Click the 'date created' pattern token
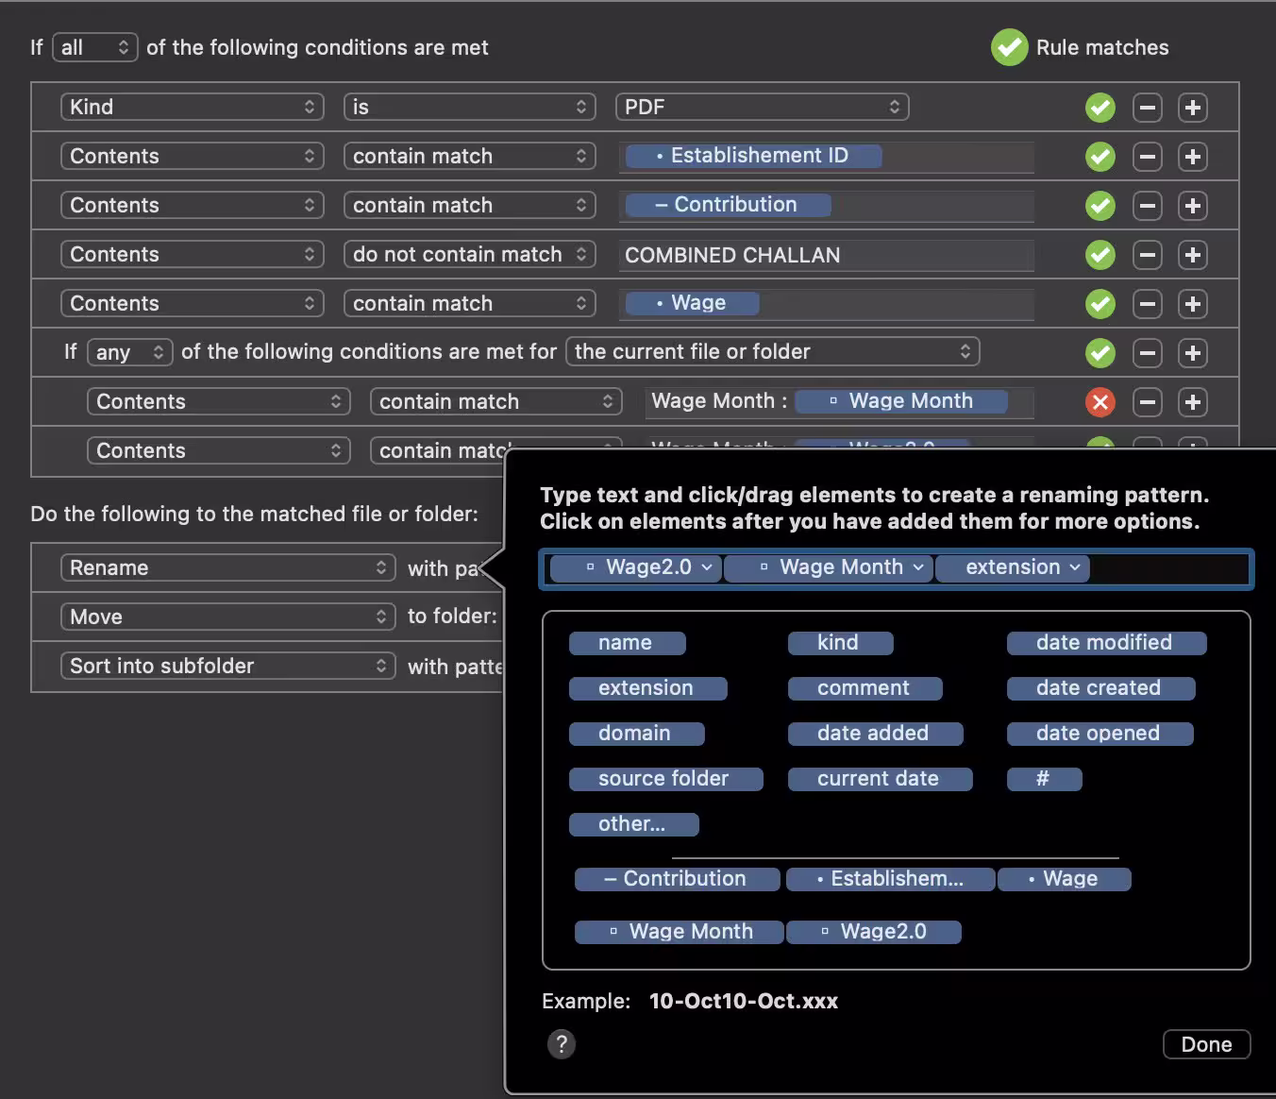The height and width of the screenshot is (1099, 1276). (x=1100, y=688)
